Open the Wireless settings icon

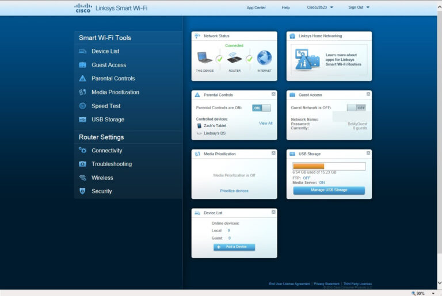tap(82, 178)
